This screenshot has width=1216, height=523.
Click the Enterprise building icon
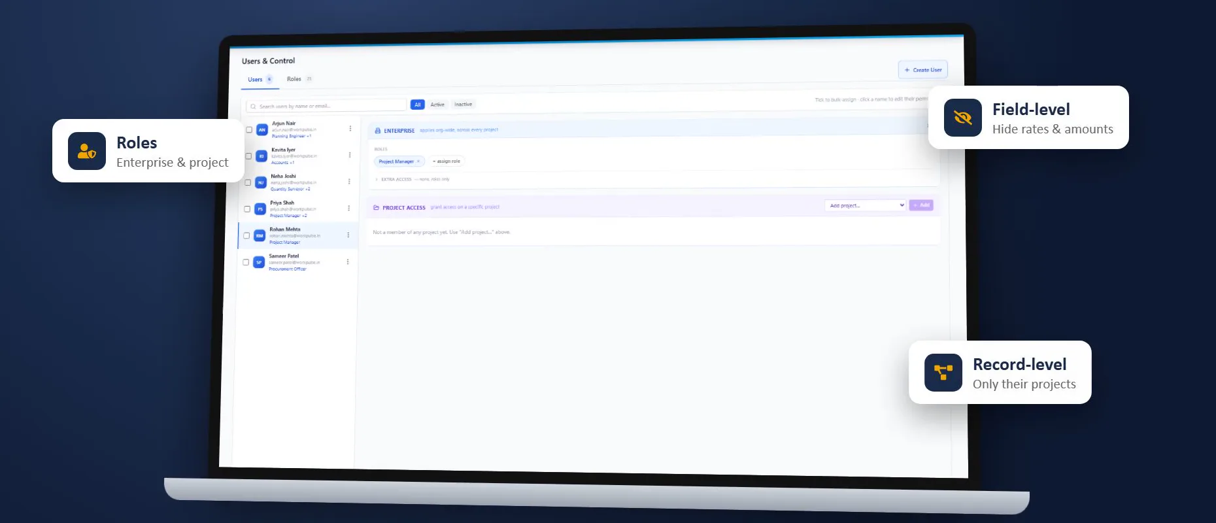377,131
